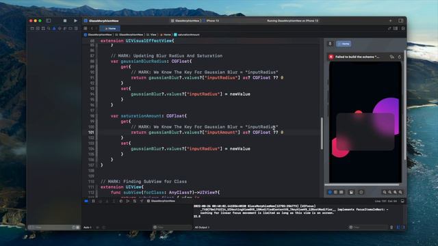The height and width of the screenshot is (246, 438).
Task: Open the Issue navigator warning icon
Action: (54, 29)
